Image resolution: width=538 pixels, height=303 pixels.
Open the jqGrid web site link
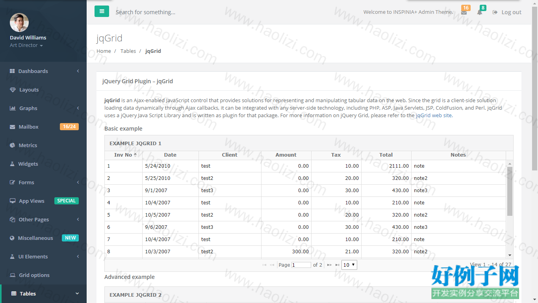[434, 116]
